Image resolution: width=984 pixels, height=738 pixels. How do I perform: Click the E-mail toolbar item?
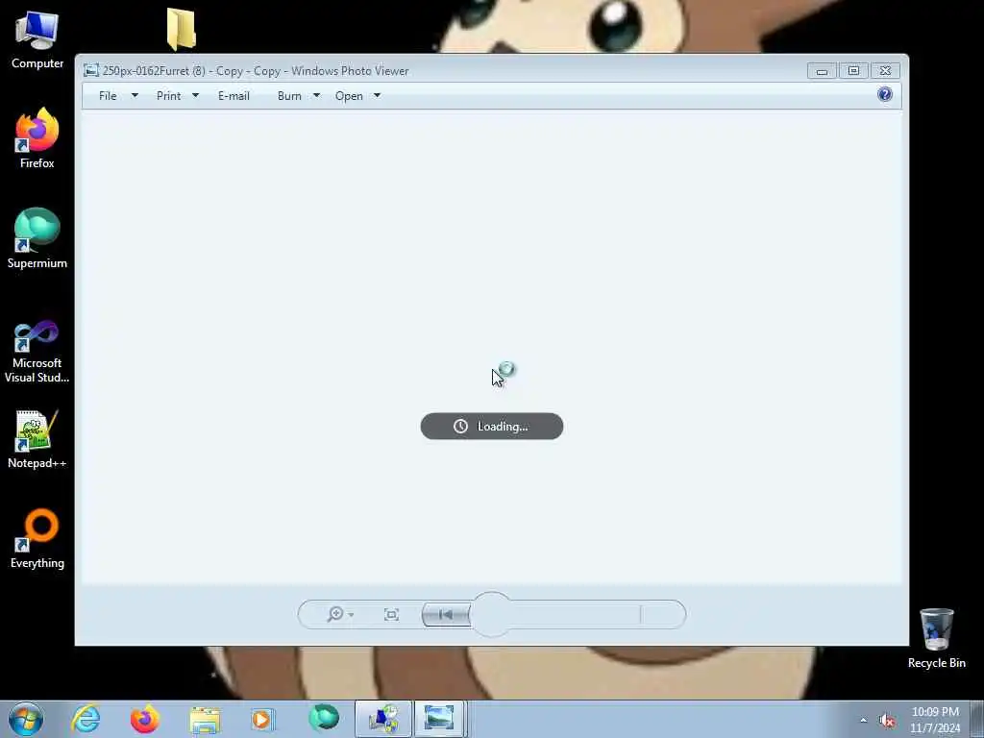tap(234, 95)
